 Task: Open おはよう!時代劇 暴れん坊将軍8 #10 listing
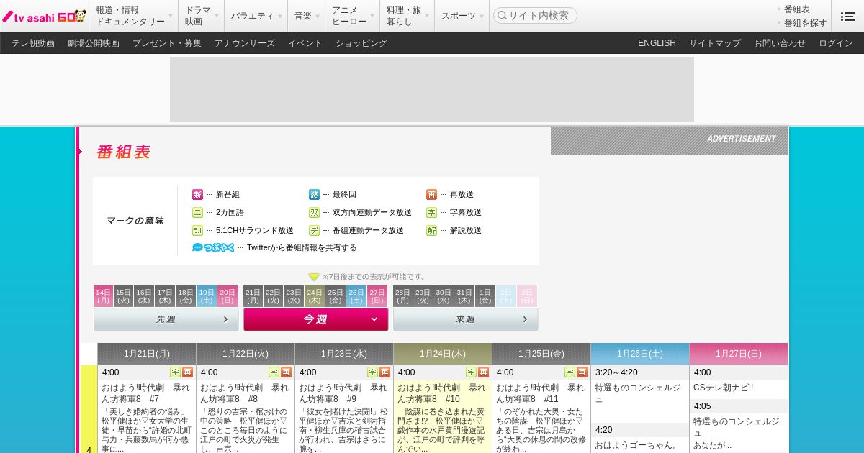442,393
